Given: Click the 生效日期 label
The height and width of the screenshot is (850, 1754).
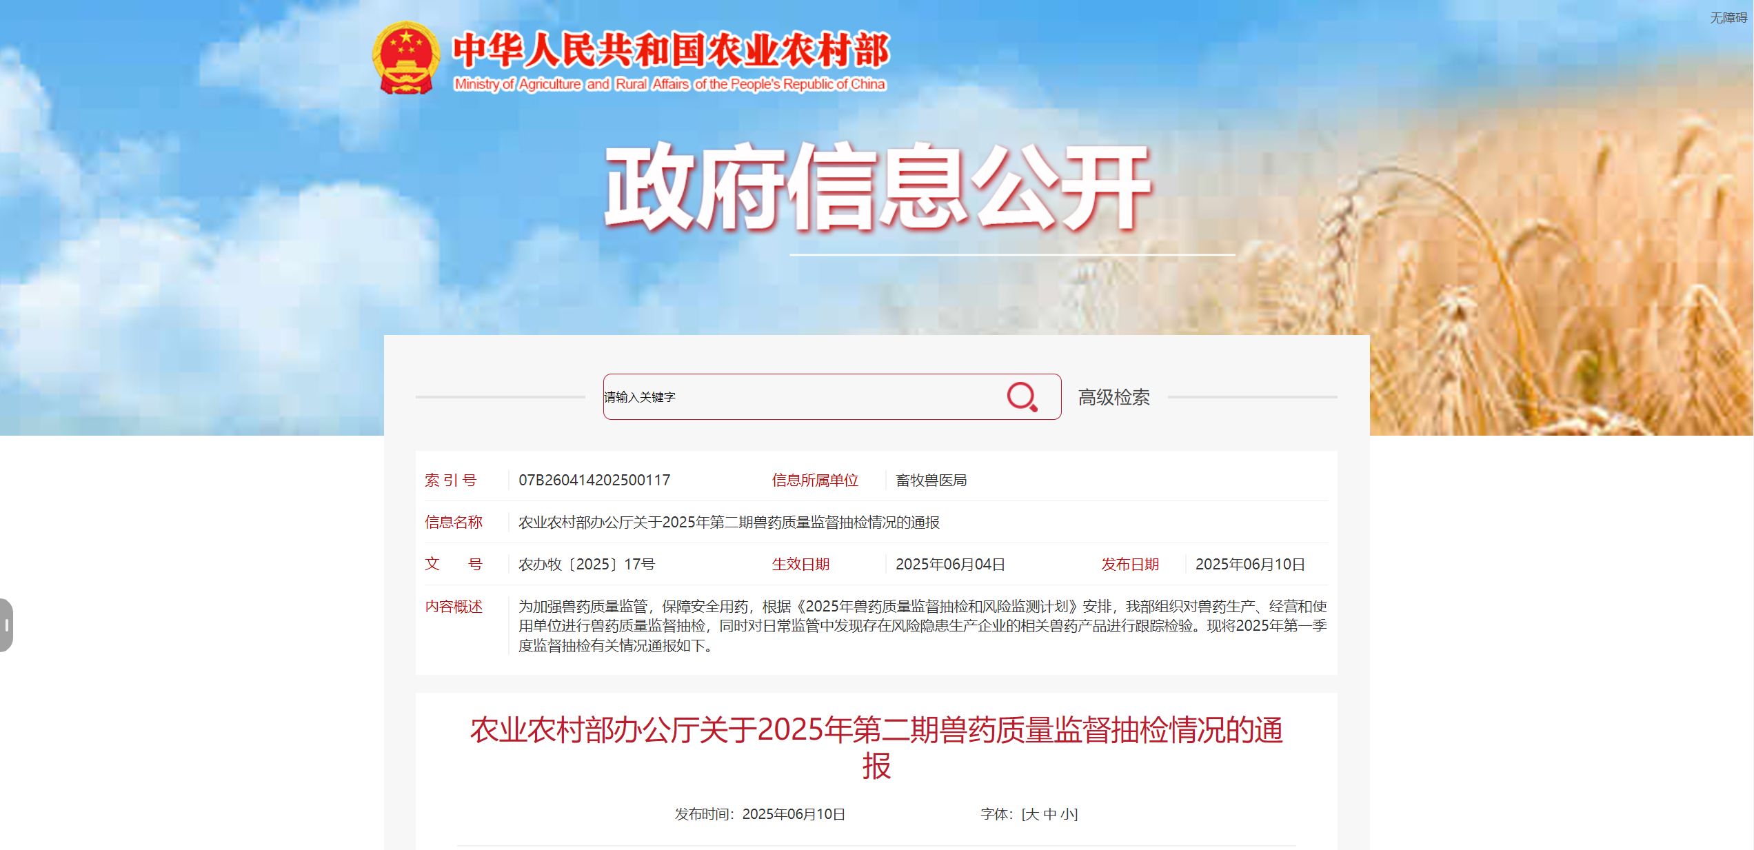Looking at the screenshot, I should pyautogui.click(x=800, y=564).
